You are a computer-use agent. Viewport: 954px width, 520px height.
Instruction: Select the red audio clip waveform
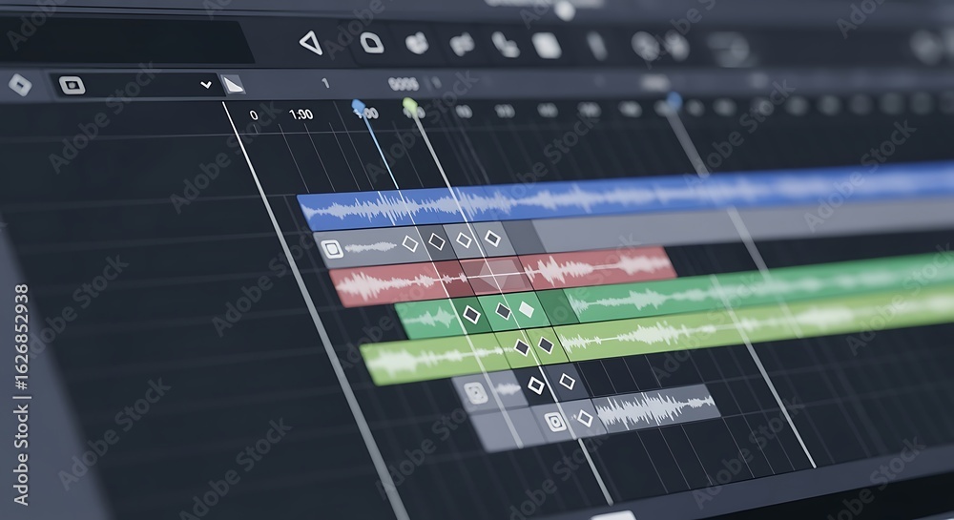(x=505, y=276)
